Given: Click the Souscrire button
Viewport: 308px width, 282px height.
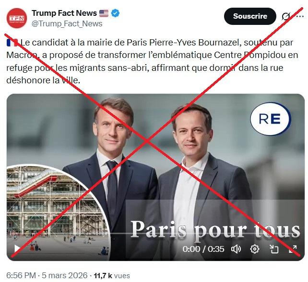Looking at the screenshot, I should (x=250, y=16).
